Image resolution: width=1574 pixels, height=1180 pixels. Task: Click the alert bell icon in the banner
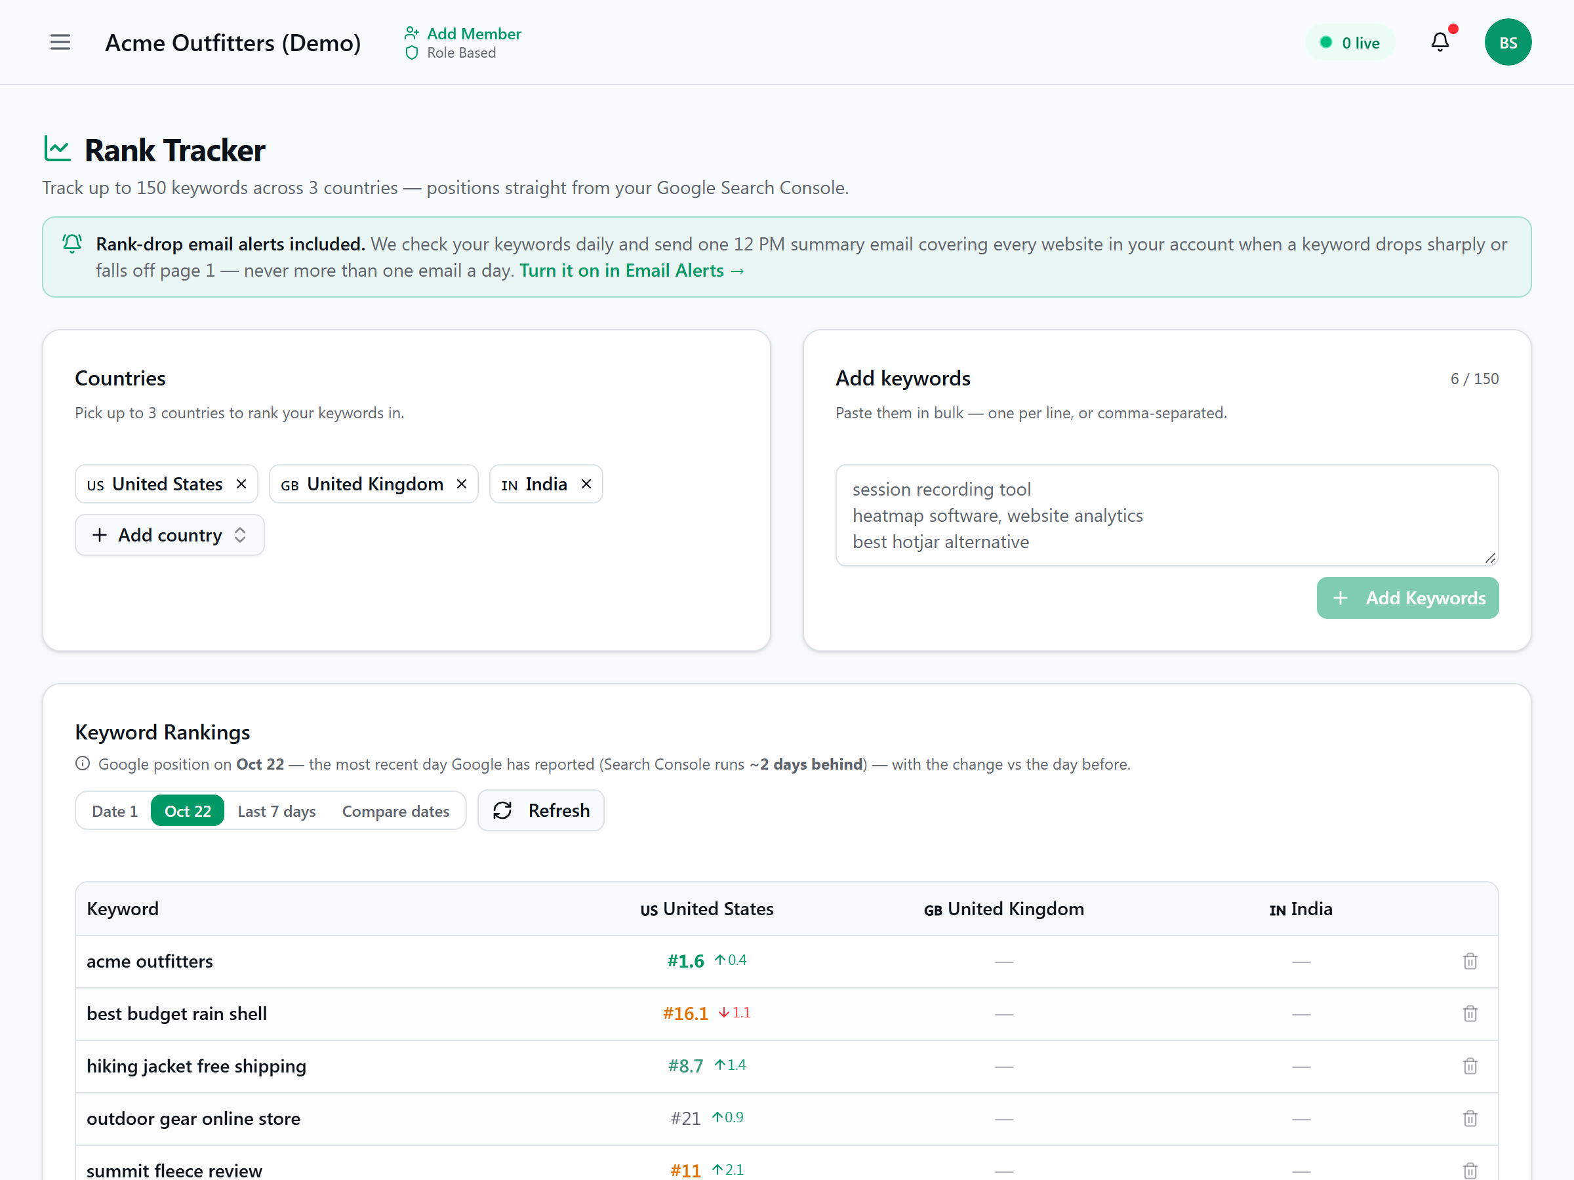pos(72,244)
